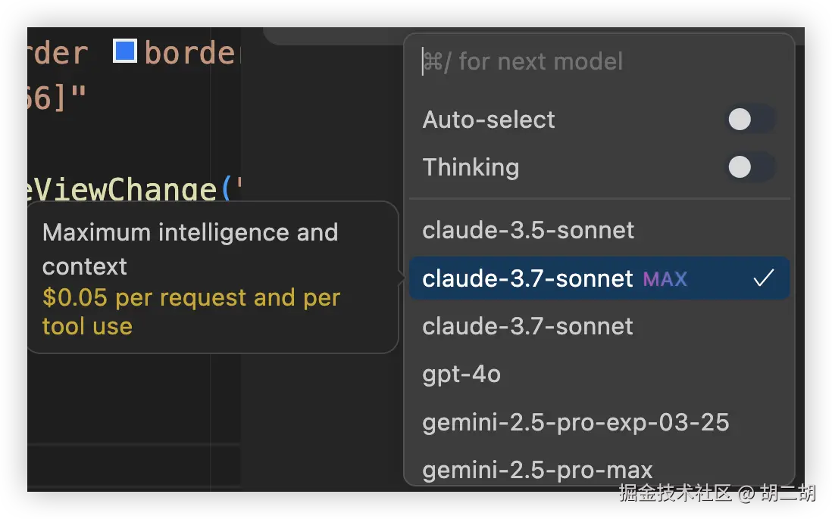Pick the non-MAX claude-3.7-sonnet model
This screenshot has width=832, height=519.
528,326
